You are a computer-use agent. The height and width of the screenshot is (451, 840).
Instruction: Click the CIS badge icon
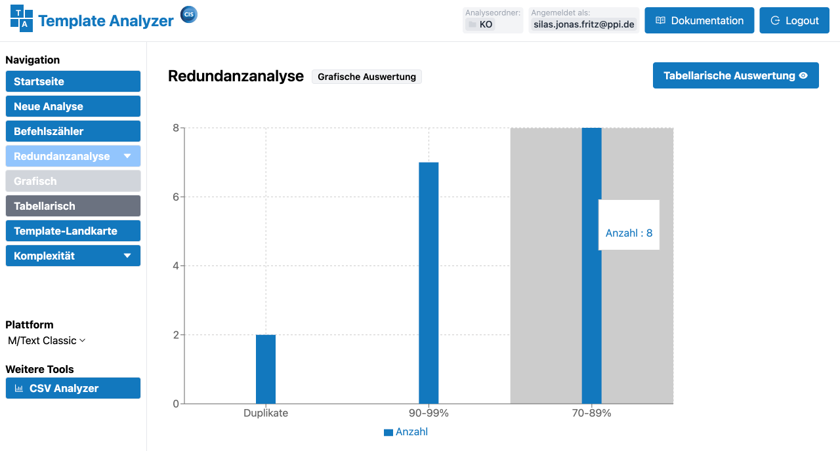pyautogui.click(x=189, y=14)
